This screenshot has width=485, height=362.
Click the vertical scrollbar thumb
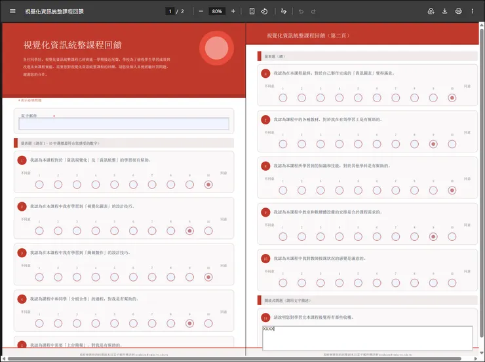tap(482, 181)
